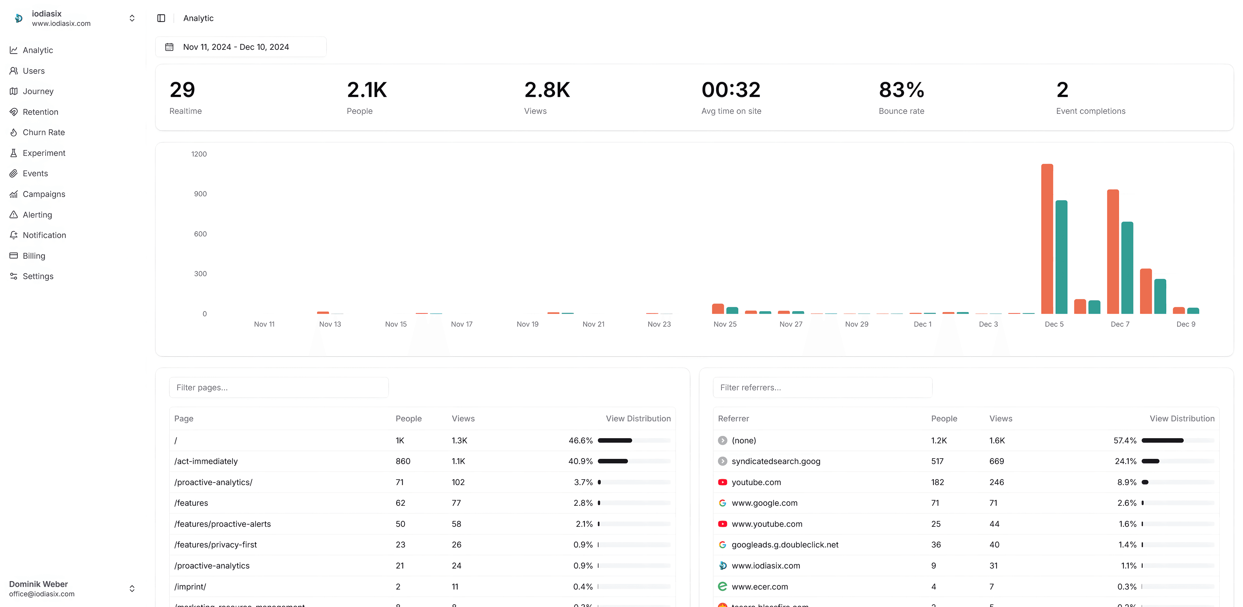Expand the iodiasix account switcher chevron

point(132,17)
